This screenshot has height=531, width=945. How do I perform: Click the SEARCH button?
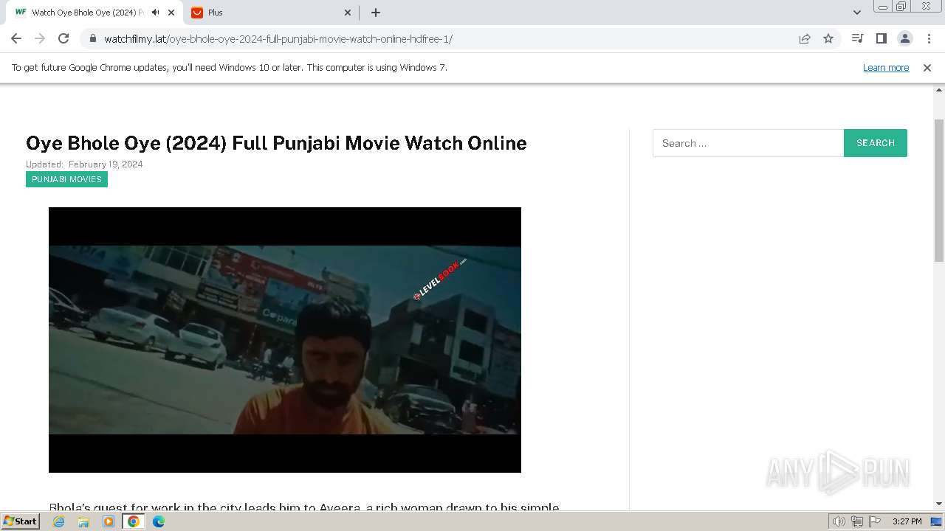(x=876, y=143)
